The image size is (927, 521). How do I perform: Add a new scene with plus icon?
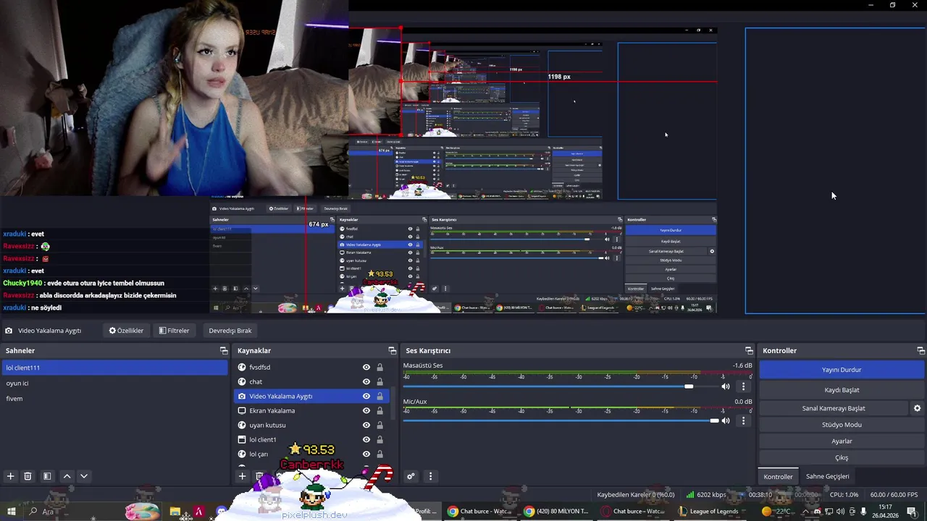coord(10,476)
